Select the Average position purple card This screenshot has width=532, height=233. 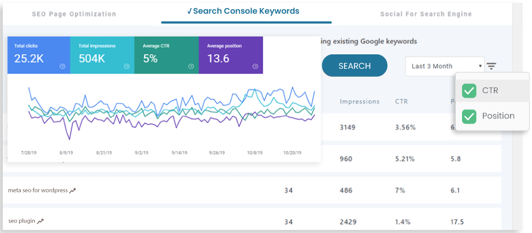231,55
